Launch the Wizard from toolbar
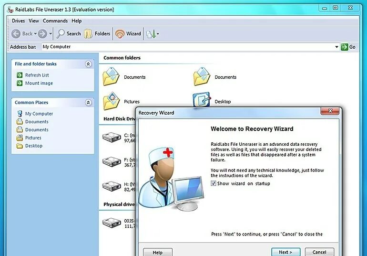 [128, 34]
